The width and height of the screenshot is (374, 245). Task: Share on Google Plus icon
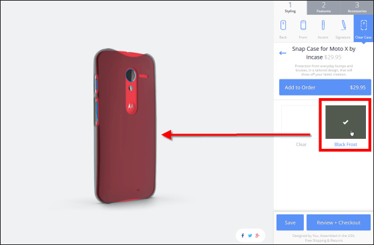pos(257,236)
